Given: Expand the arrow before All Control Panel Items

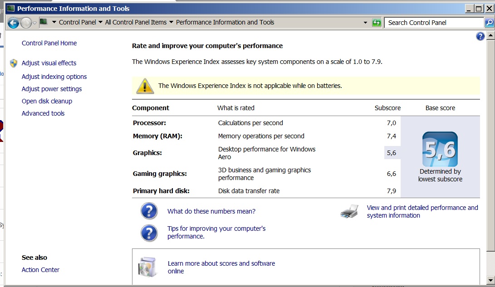Looking at the screenshot, I should coord(100,22).
